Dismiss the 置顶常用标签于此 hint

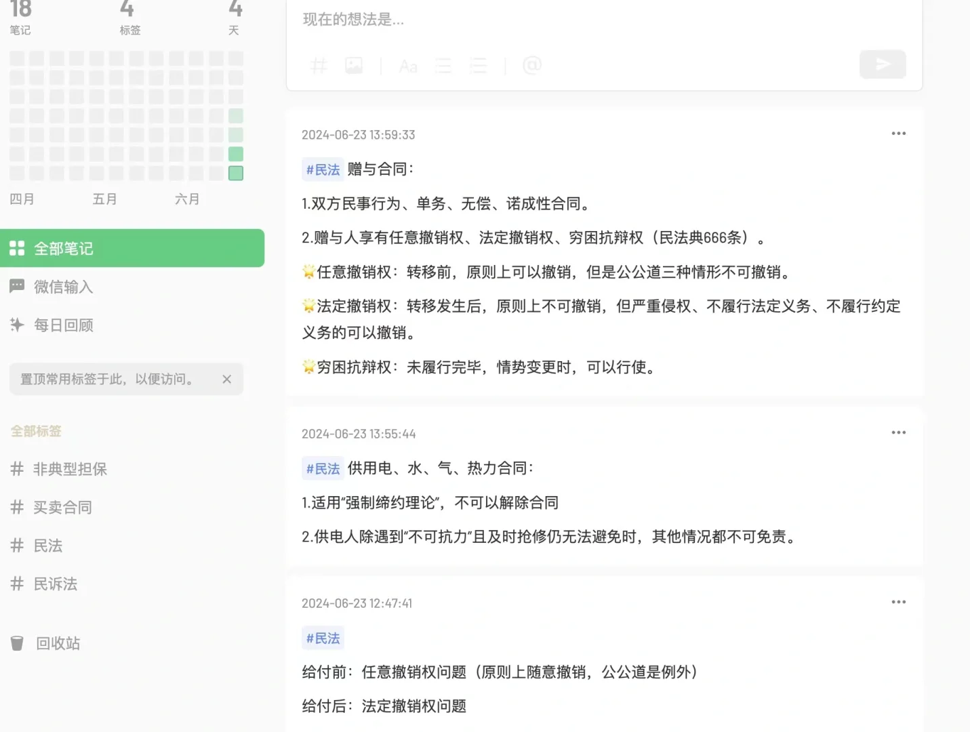[x=227, y=380]
